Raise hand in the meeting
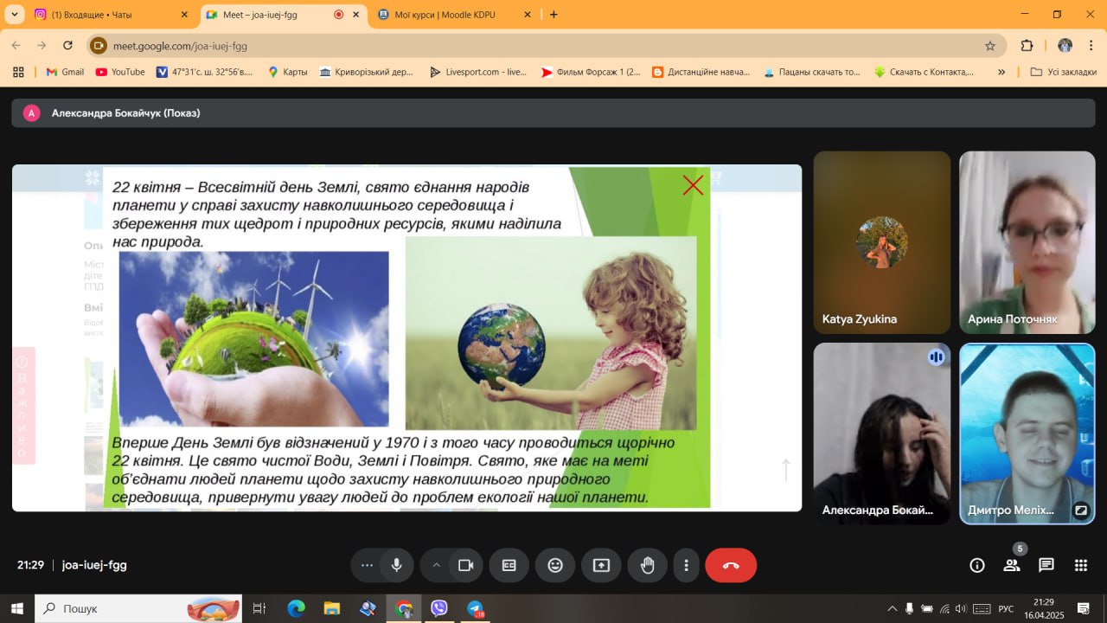The image size is (1107, 623). coord(647,565)
